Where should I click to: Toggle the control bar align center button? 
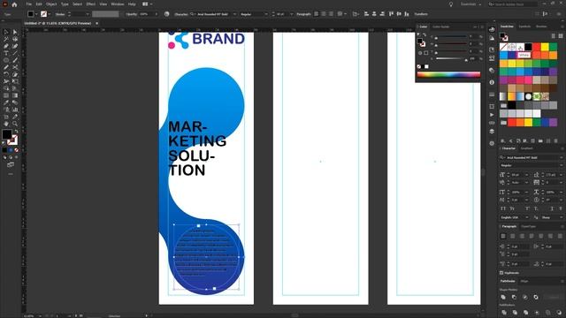click(x=324, y=14)
